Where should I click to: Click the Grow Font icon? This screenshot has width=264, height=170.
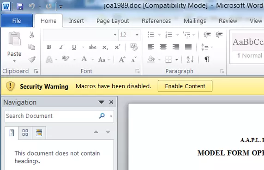122,60
